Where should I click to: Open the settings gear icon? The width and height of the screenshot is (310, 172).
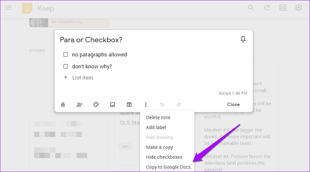(298, 8)
